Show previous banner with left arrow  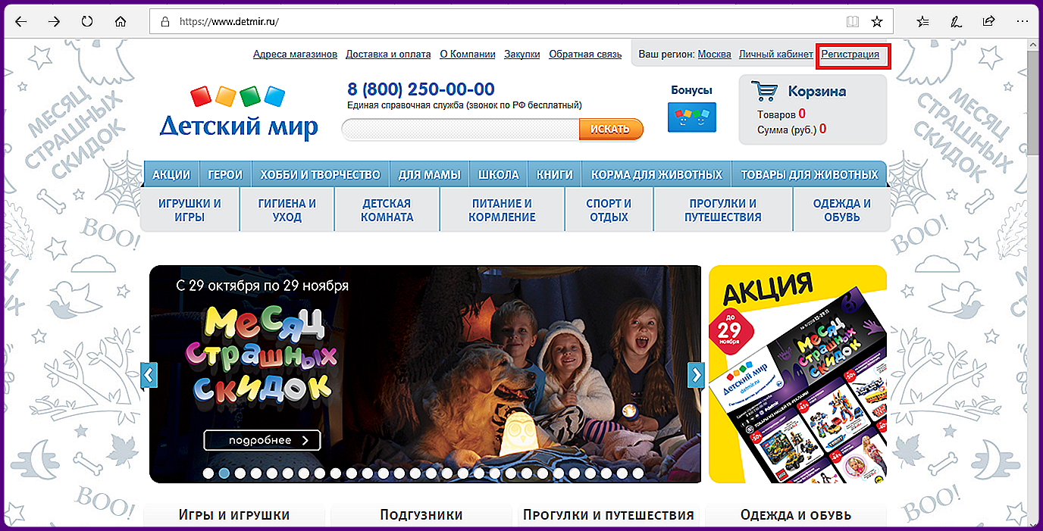pyautogui.click(x=149, y=375)
